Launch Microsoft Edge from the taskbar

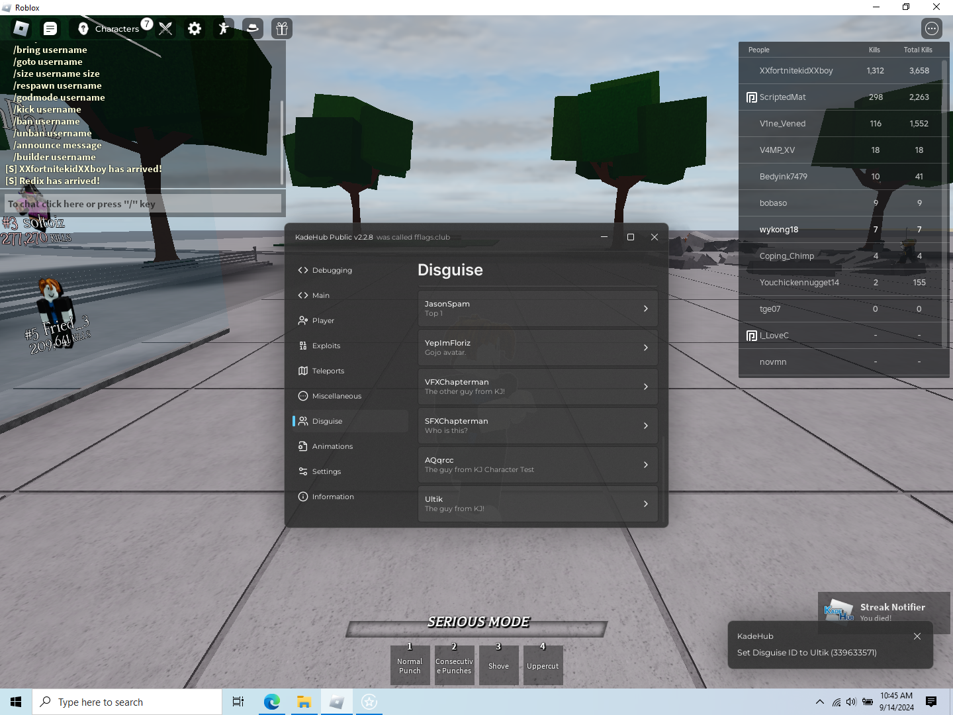pyautogui.click(x=271, y=702)
